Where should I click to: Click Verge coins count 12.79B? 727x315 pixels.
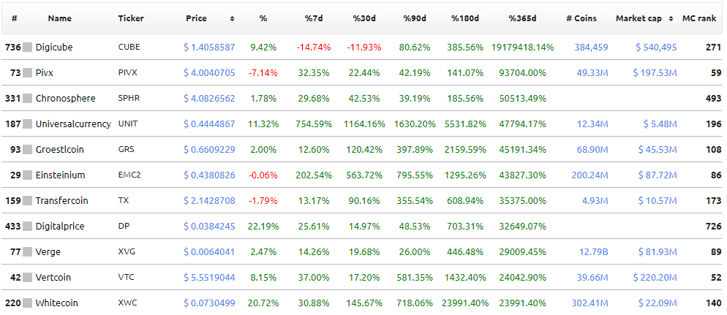pyautogui.click(x=593, y=252)
